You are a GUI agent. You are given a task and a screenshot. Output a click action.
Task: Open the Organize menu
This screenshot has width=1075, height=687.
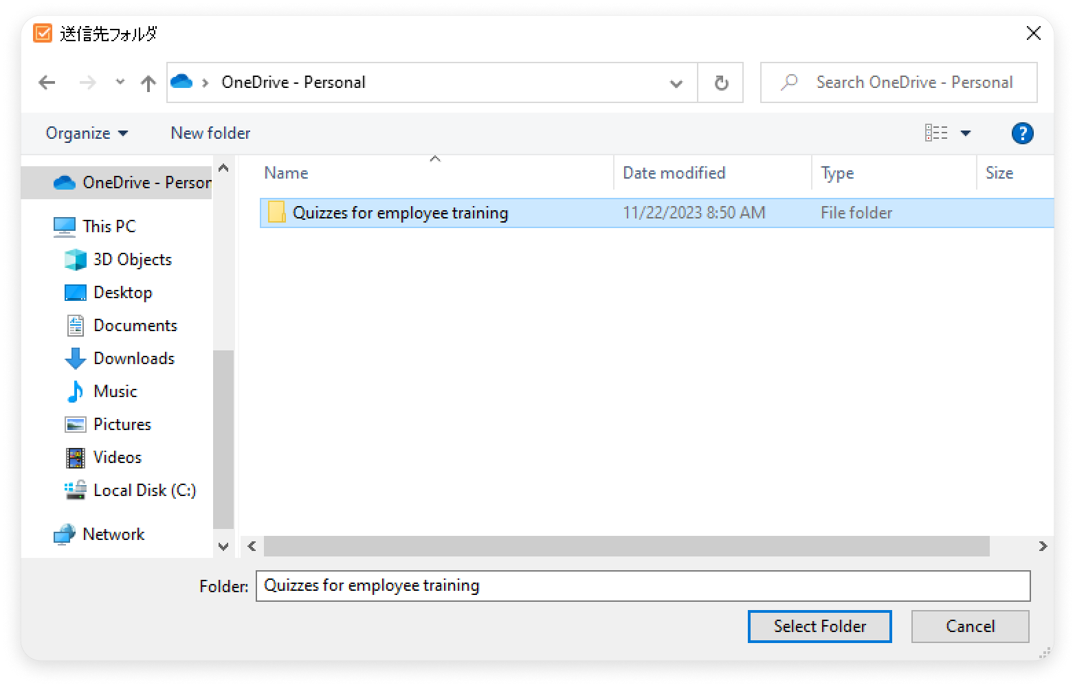pos(87,133)
